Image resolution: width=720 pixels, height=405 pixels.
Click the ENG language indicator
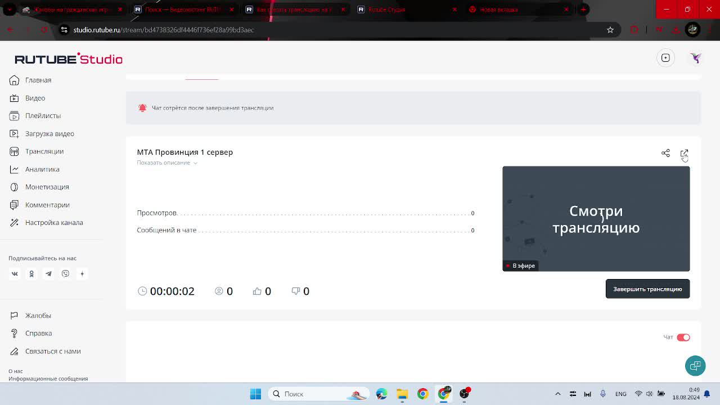pos(621,394)
